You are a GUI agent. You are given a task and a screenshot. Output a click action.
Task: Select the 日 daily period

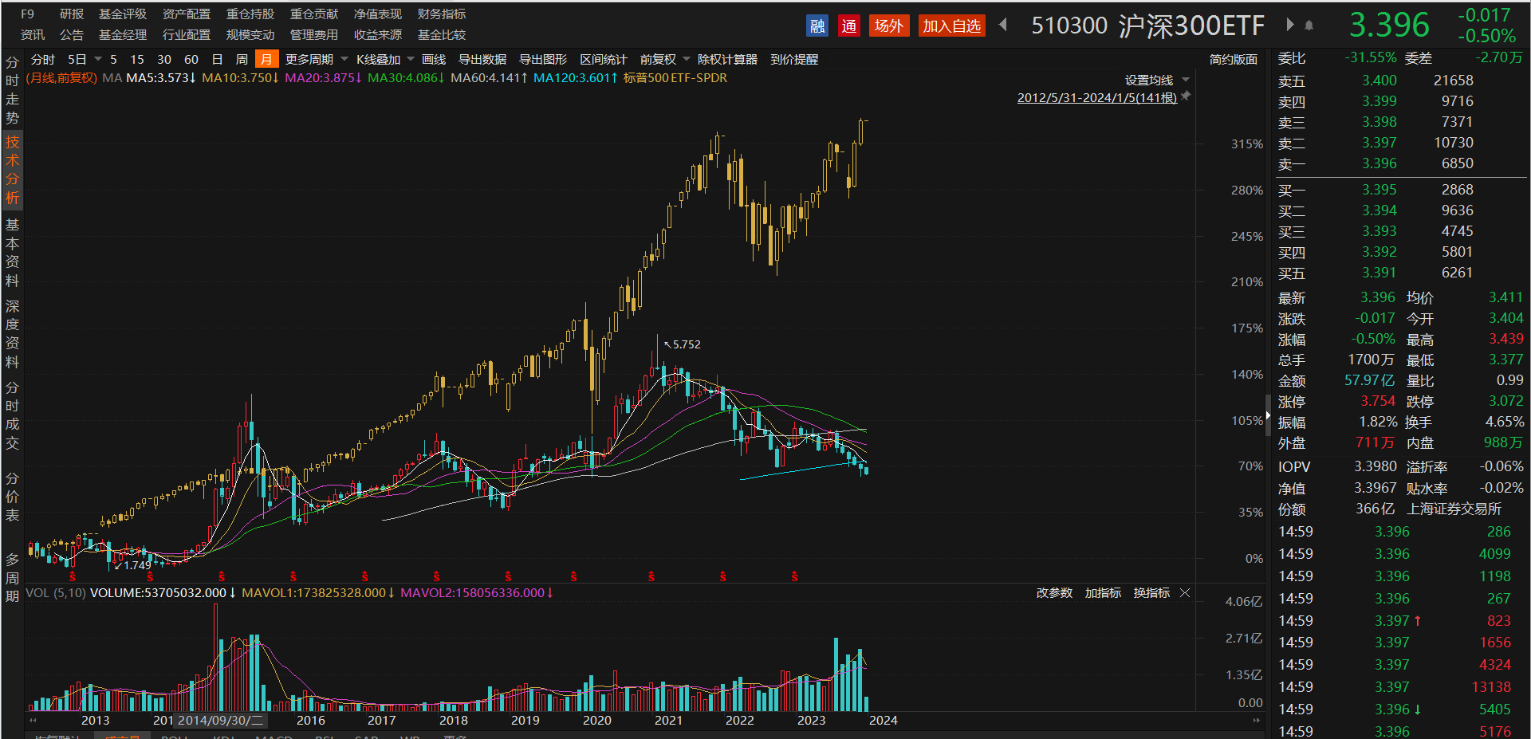217,60
